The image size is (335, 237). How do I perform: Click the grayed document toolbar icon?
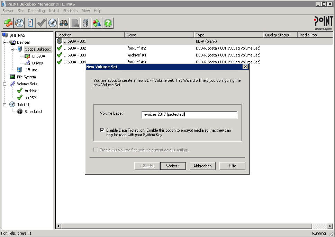point(75,23)
